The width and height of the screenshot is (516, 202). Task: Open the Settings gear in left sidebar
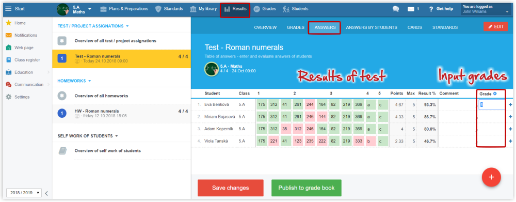9,97
